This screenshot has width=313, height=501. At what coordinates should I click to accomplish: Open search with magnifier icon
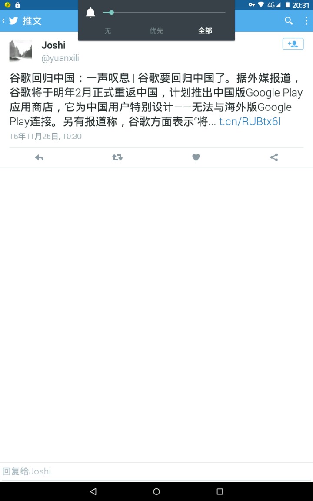point(289,21)
